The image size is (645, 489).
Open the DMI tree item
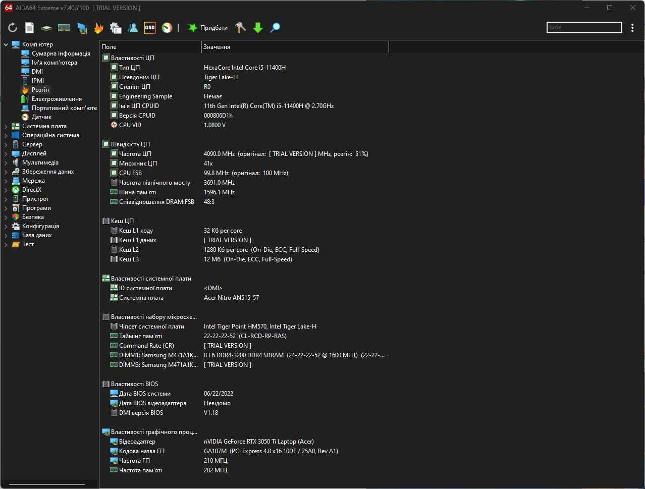(37, 72)
